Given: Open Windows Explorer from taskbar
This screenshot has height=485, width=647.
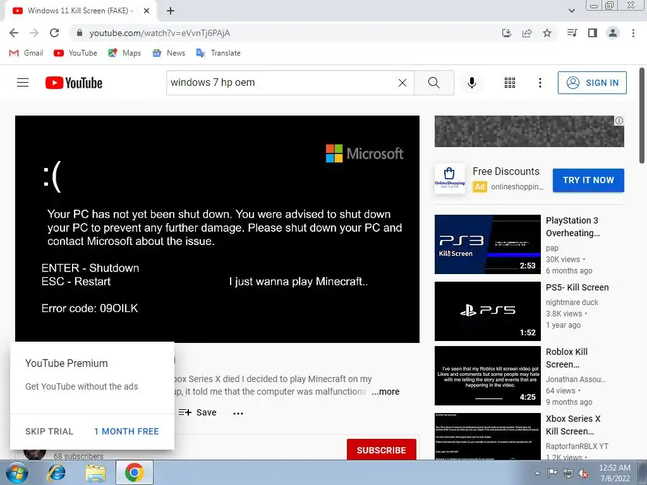Looking at the screenshot, I should tap(95, 472).
